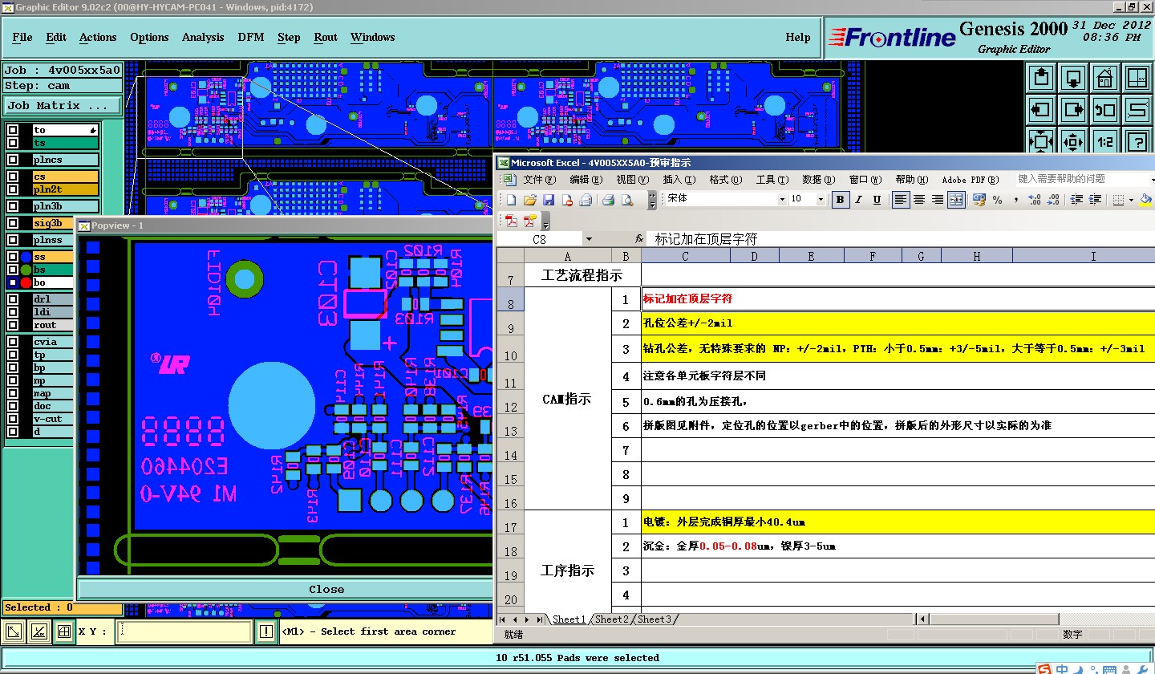Viewport: 1155px width, 674px height.
Task: Click the pan left view icon
Action: 1041,109
